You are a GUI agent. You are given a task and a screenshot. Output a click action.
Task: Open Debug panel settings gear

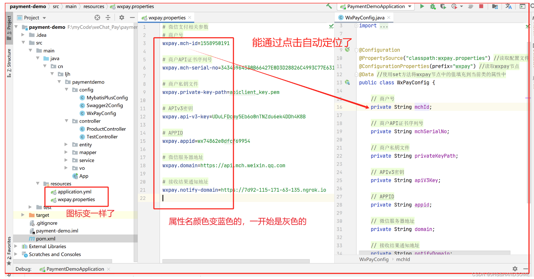(515, 269)
